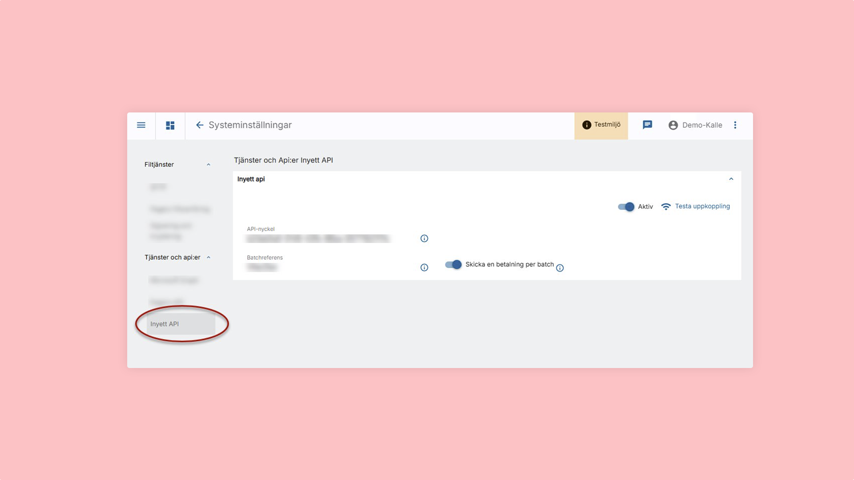The height and width of the screenshot is (480, 854).
Task: Collapse the Inyett api panel
Action: click(x=731, y=179)
